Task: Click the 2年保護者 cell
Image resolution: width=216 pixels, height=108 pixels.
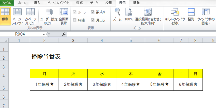Action: click(x=73, y=84)
